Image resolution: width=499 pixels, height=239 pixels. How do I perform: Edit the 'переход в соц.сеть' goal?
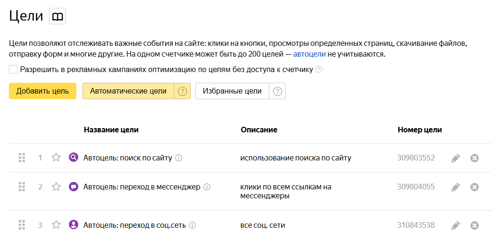[455, 225]
